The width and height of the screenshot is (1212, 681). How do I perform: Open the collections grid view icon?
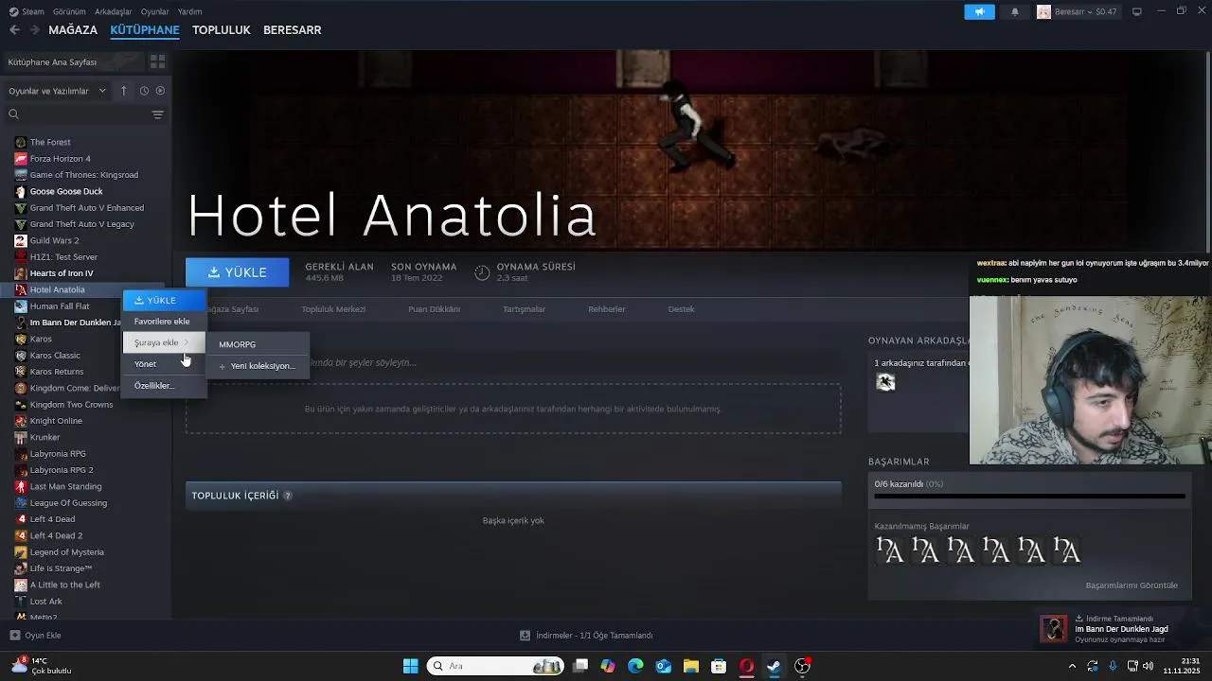[157, 61]
